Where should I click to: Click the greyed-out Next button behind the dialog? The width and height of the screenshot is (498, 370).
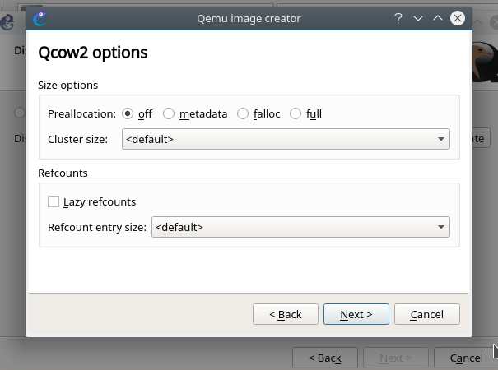[395, 358]
